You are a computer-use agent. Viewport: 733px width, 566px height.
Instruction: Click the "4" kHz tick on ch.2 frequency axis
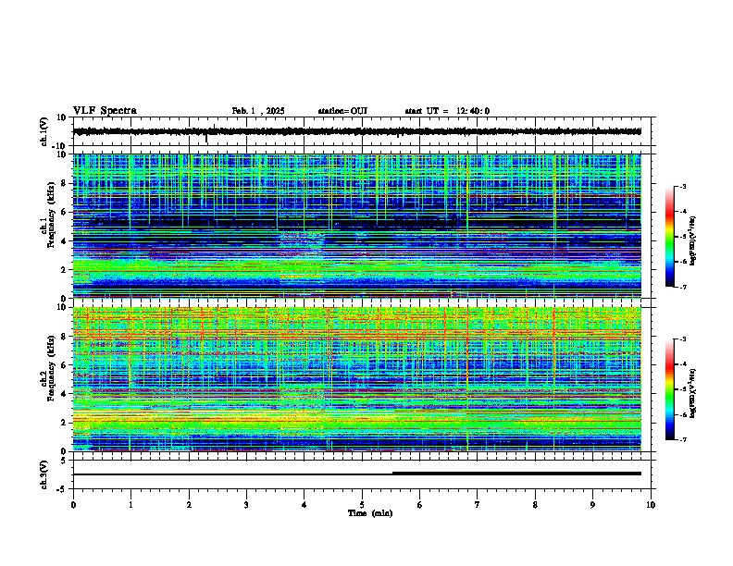[x=64, y=394]
